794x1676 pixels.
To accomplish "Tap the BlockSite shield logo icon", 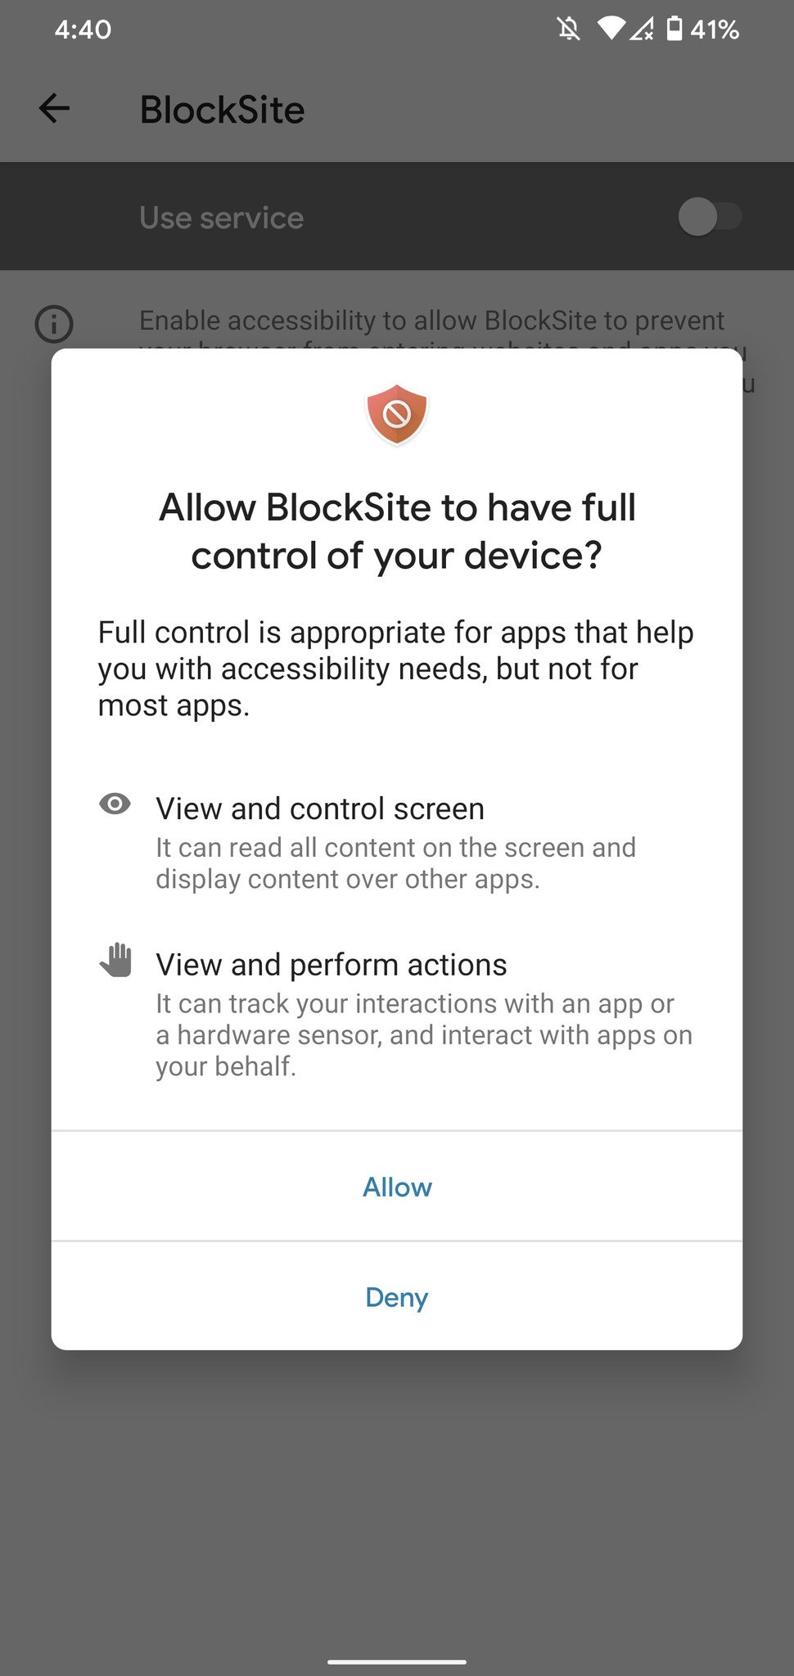I will [x=397, y=415].
